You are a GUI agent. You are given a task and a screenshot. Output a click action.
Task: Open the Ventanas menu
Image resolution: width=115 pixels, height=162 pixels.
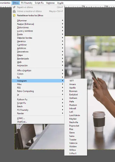tap(50, 3)
